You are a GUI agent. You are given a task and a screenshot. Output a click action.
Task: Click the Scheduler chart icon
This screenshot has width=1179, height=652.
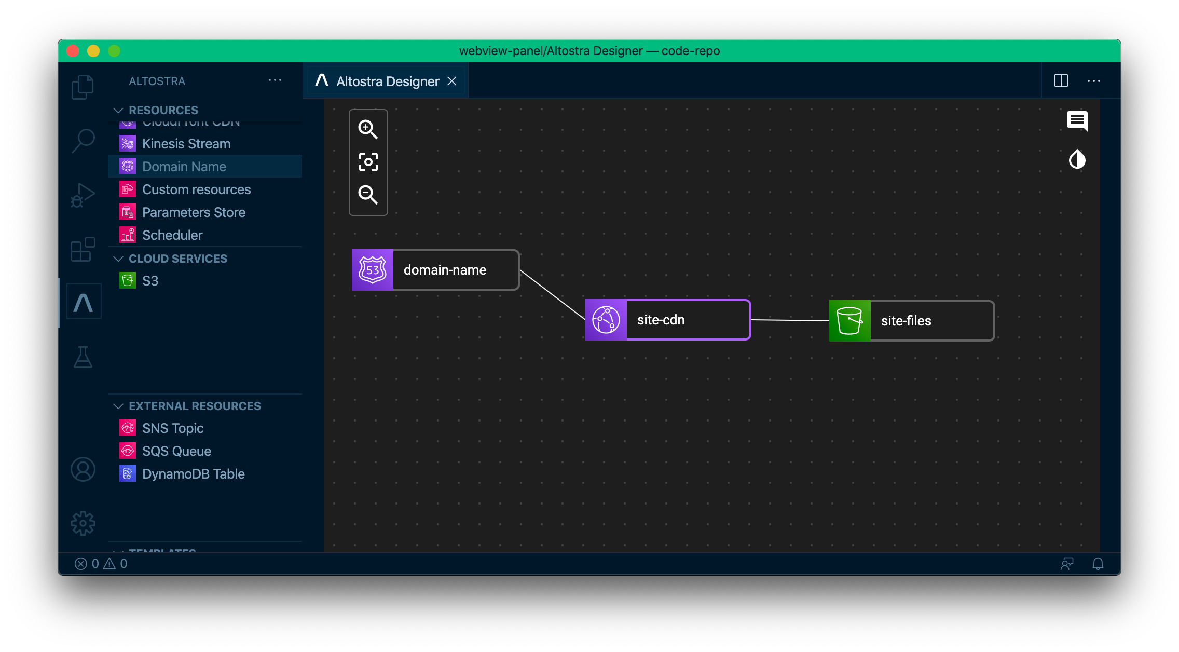click(128, 235)
